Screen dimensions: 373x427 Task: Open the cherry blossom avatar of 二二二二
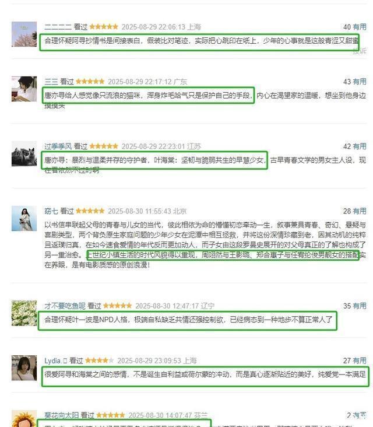coord(24,34)
